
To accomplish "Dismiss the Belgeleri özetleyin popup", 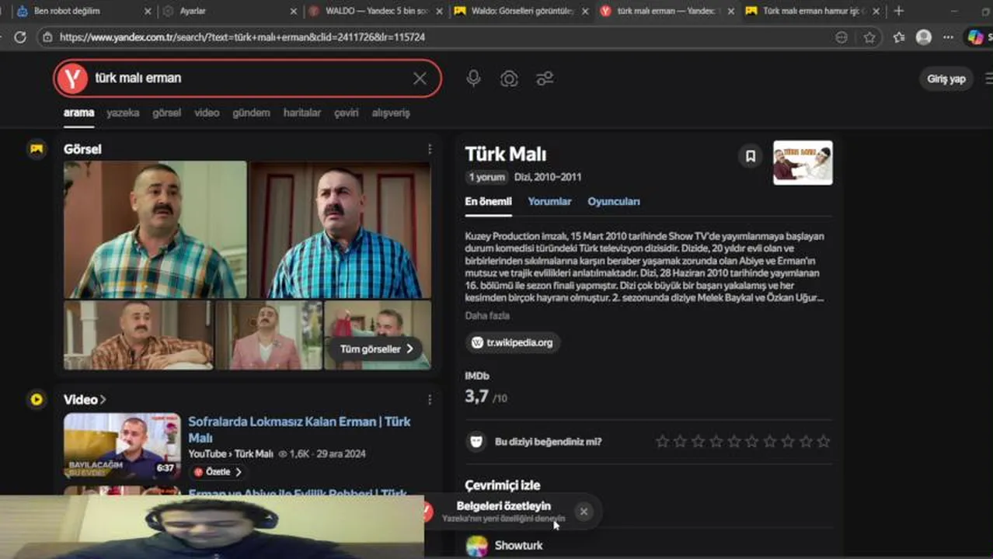I will tap(584, 511).
